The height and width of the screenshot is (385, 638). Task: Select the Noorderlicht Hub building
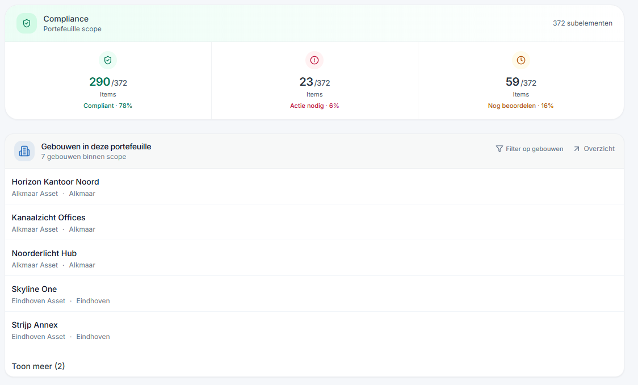point(314,258)
